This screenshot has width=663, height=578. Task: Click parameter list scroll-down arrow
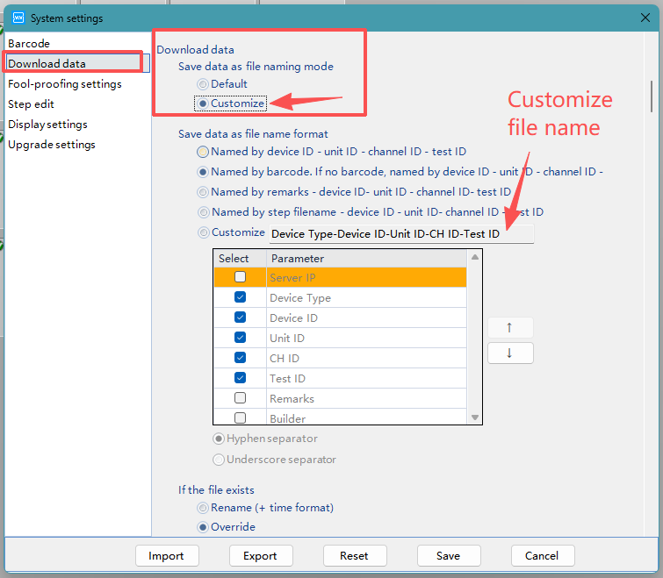point(475,417)
